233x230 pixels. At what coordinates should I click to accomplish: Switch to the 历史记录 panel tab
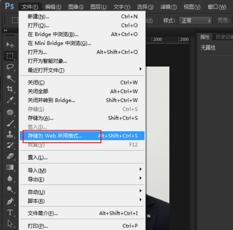pyautogui.click(x=224, y=37)
